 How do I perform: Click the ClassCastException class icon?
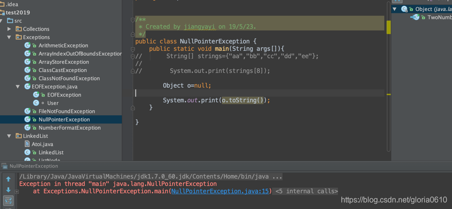[27, 70]
